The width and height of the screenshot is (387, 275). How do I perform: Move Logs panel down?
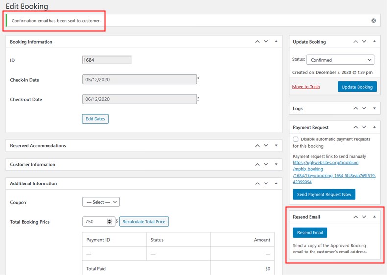point(364,108)
